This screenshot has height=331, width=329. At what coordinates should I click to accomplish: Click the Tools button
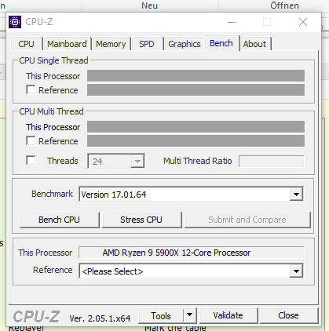coord(161,316)
